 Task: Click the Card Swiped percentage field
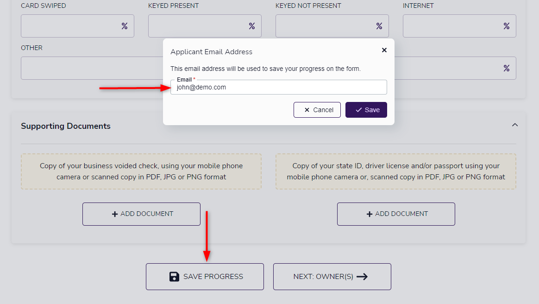pyautogui.click(x=77, y=26)
